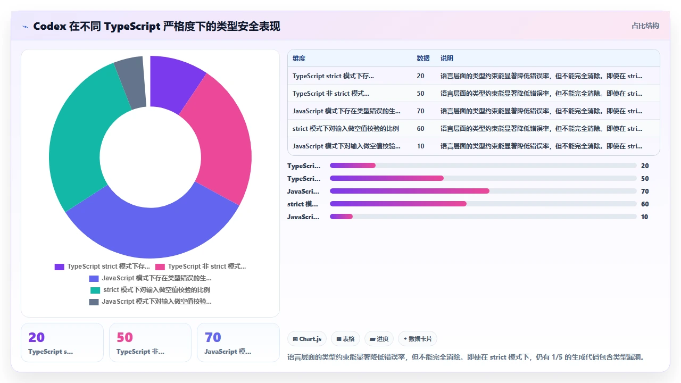Open the data card showing 20
Viewport: 681px width, 383px height.
[x=62, y=343]
